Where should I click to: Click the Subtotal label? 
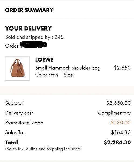click(14, 103)
